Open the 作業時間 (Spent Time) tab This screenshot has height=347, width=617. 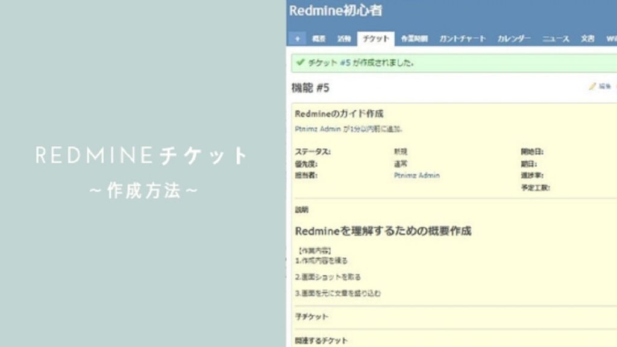(x=415, y=37)
